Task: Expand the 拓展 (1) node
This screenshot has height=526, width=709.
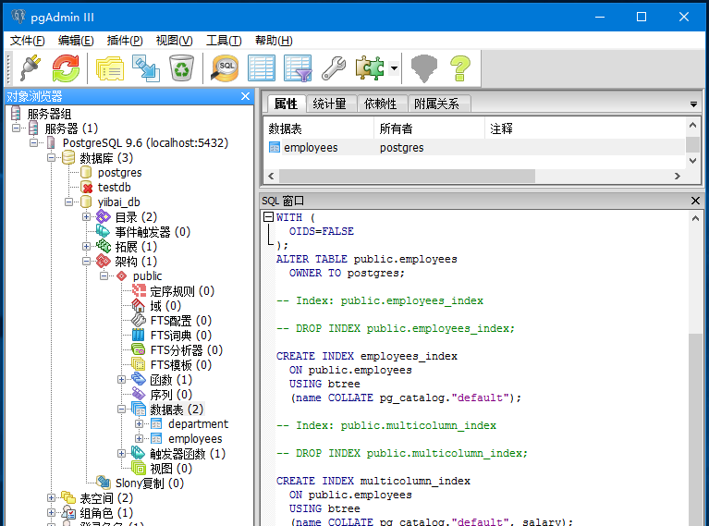Action: [86, 246]
